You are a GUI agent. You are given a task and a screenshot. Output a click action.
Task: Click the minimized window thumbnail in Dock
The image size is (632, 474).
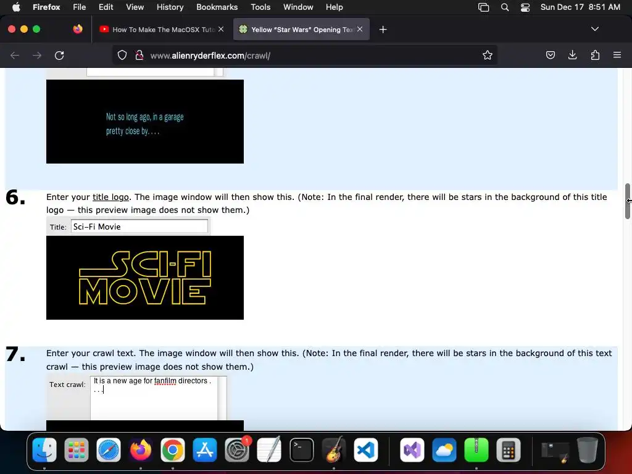pos(555,451)
